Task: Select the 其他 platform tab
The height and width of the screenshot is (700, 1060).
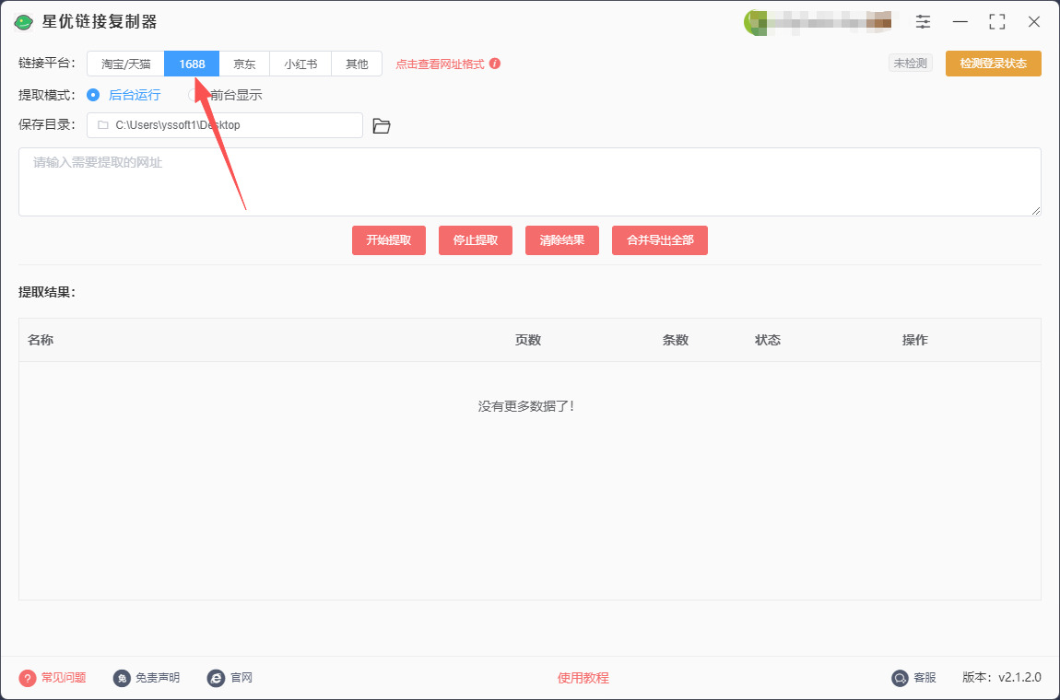Action: click(357, 64)
